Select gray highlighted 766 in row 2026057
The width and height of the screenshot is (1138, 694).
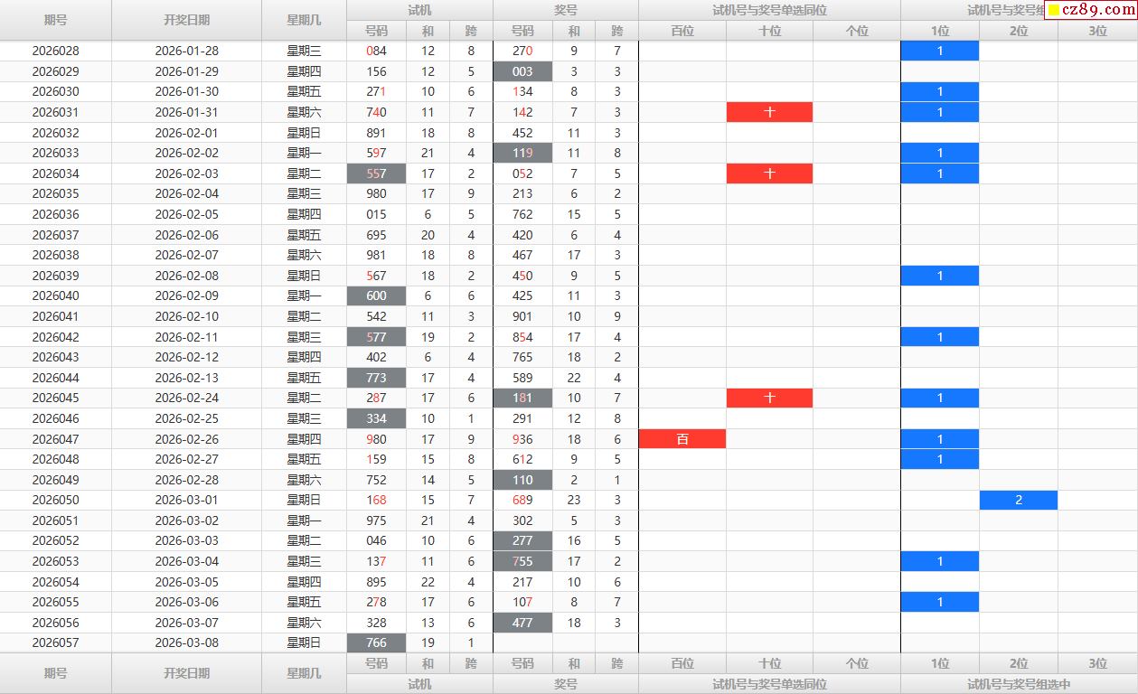click(x=376, y=642)
